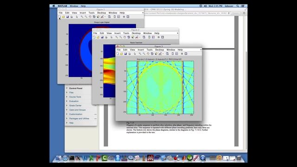297x167 pixels.
Task: Insert Colorbar using Figure 2 toolbar icon
Action: [x=149, y=37]
